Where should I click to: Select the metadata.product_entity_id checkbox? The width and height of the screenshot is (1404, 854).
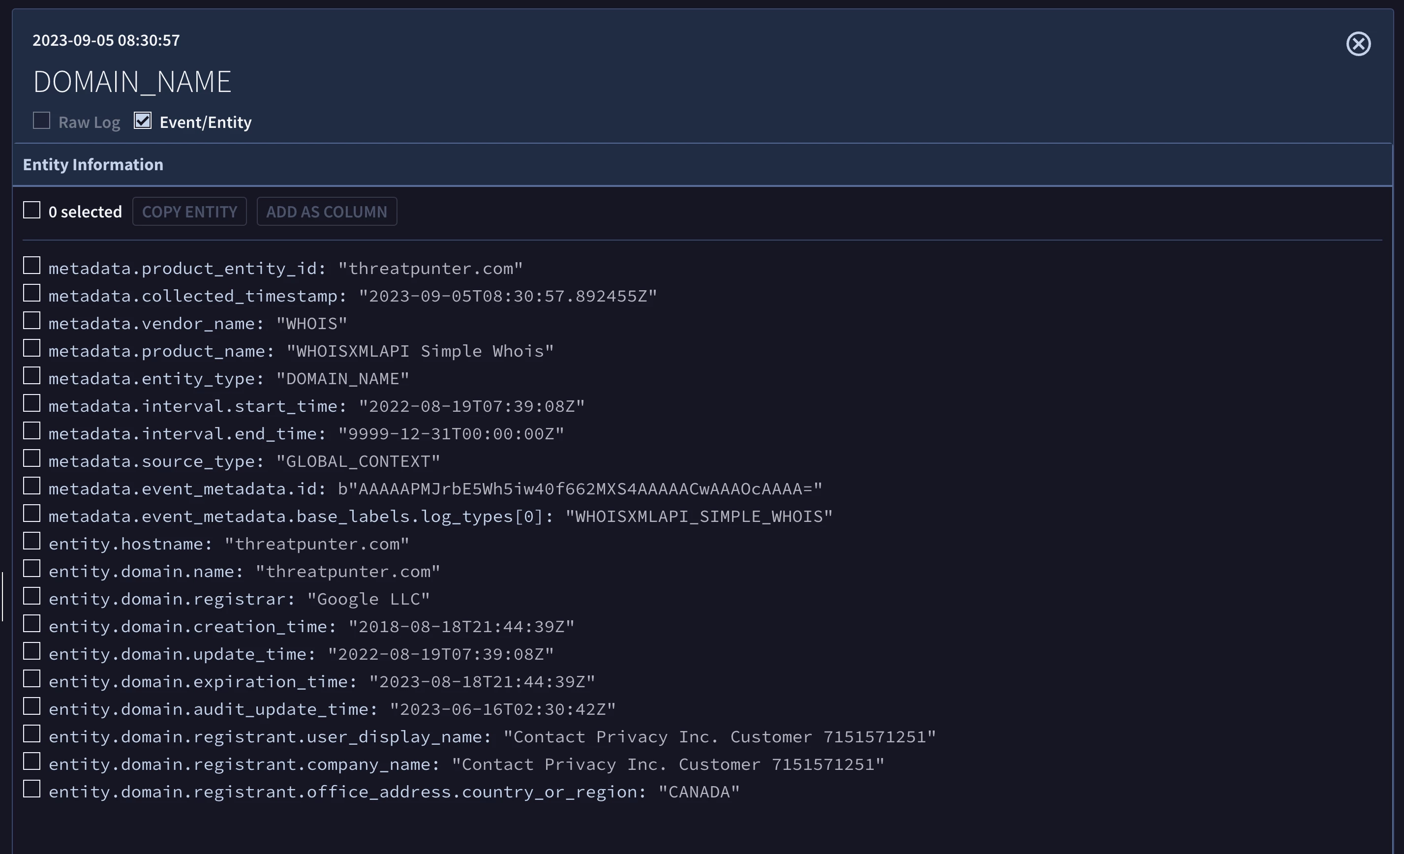31,266
